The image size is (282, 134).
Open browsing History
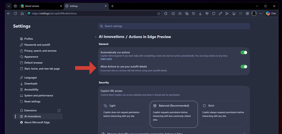click(194, 13)
